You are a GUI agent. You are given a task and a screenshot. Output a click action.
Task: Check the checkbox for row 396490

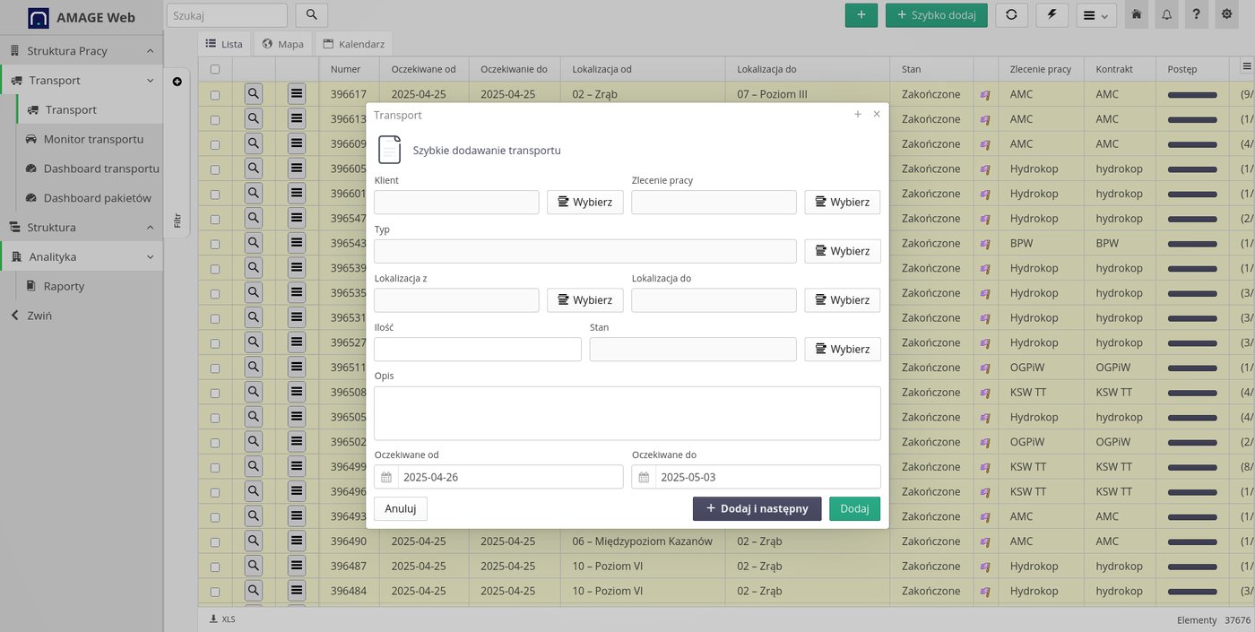[x=215, y=541]
